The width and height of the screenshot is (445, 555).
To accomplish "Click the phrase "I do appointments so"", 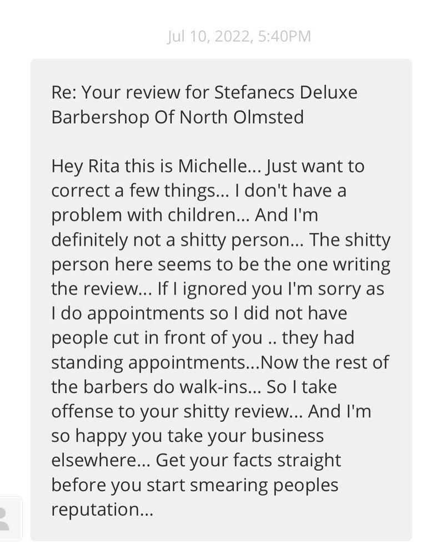I will coord(139,313).
